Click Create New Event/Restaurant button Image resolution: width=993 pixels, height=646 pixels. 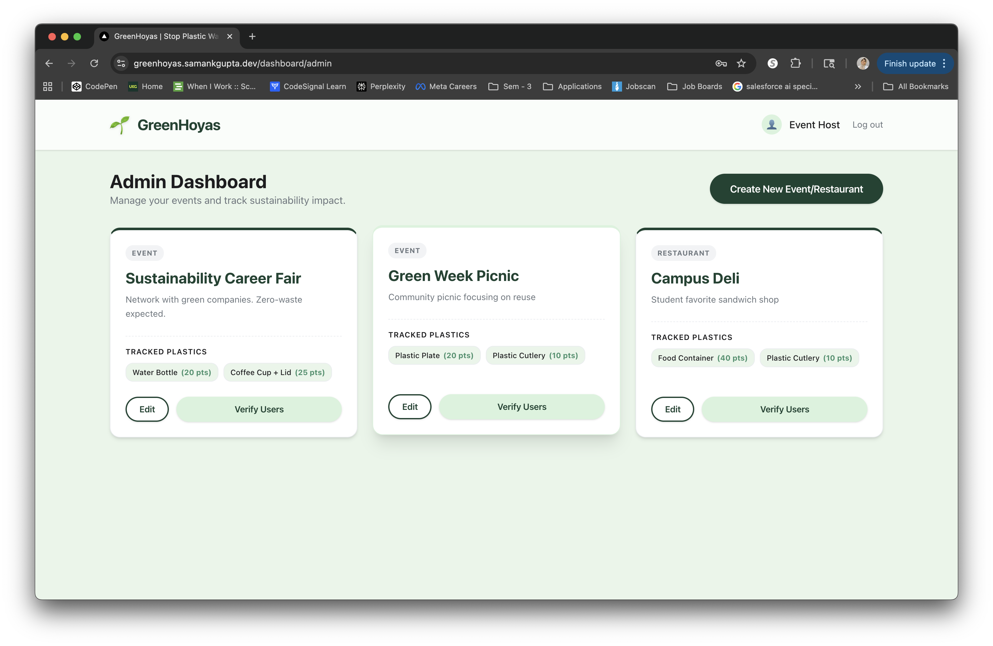pos(796,189)
